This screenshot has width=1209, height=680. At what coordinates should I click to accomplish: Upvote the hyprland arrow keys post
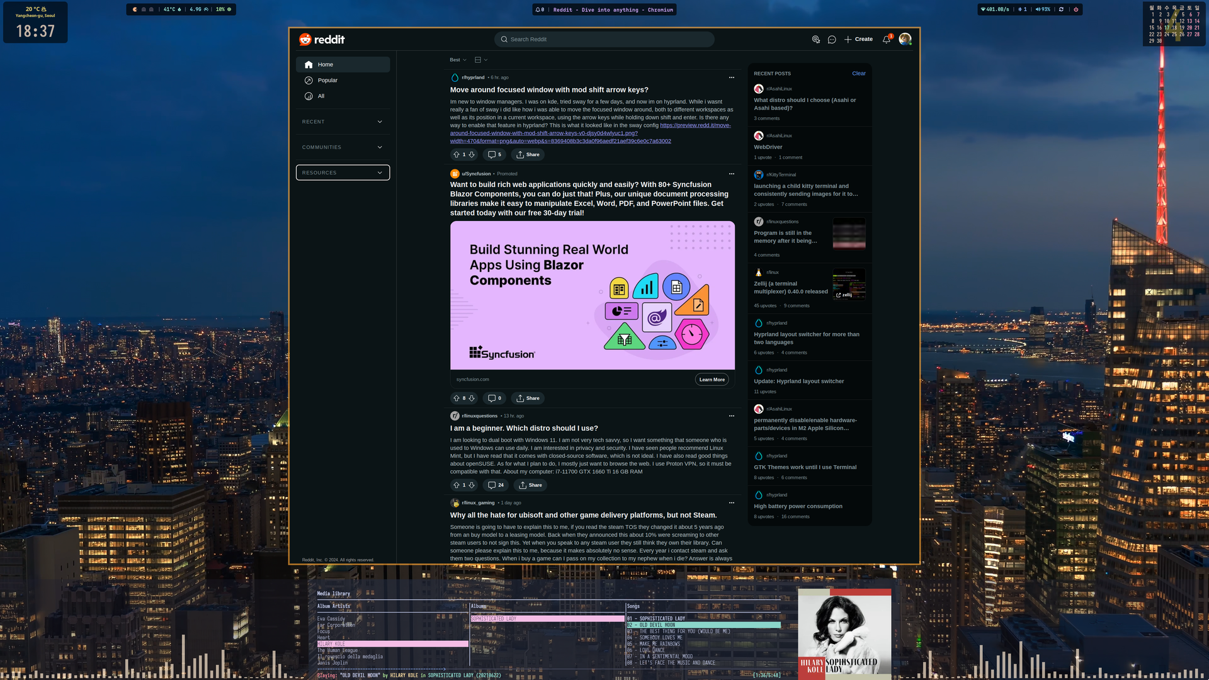pos(457,155)
